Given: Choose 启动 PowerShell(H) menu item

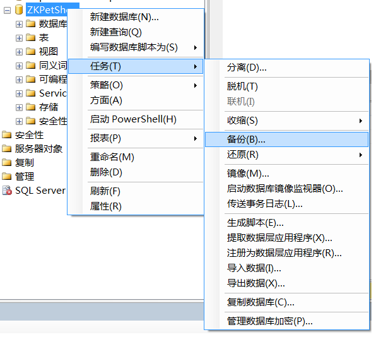Looking at the screenshot, I should pos(136,119).
